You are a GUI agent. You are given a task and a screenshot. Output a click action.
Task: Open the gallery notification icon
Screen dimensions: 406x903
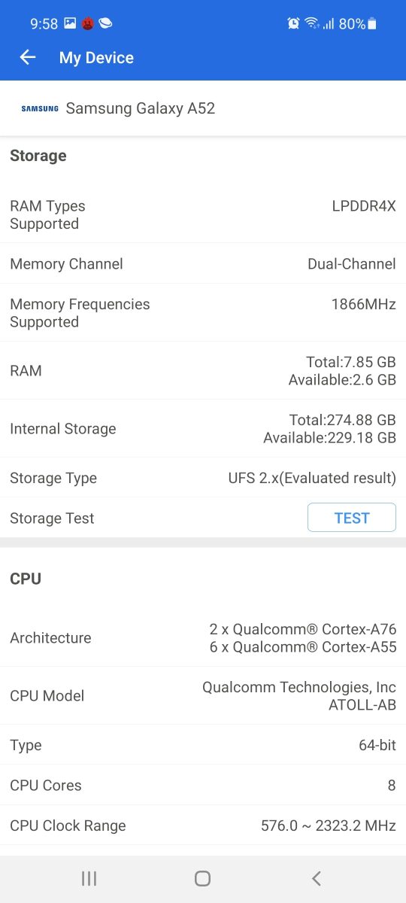(70, 23)
